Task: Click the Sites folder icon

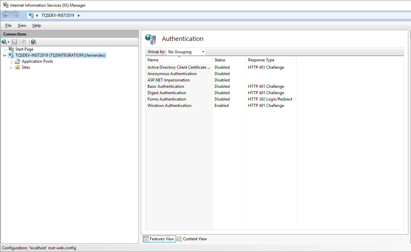Action: 17,67
